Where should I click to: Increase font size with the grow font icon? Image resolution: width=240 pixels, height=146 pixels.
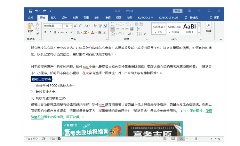tap(75, 26)
